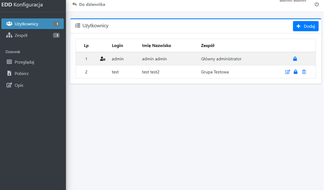Image resolution: width=324 pixels, height=190 pixels.
Task: Click the Użytkownicy list icon in header
Action: pos(78,26)
